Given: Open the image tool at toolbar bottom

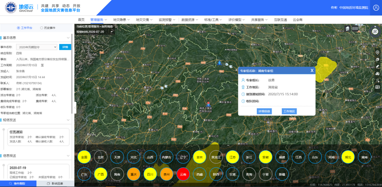Looking at the screenshot, I should (x=377, y=87).
